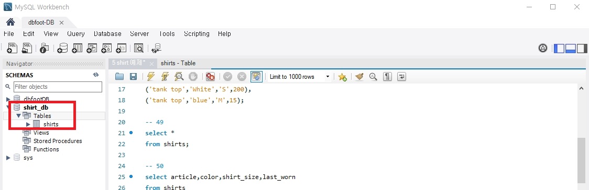Toggle left sidebar panel visibility
589x190 pixels.
tap(559, 48)
